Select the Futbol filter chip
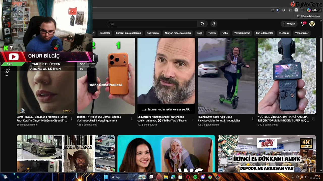Screen dimensions: 323x181 225,33
